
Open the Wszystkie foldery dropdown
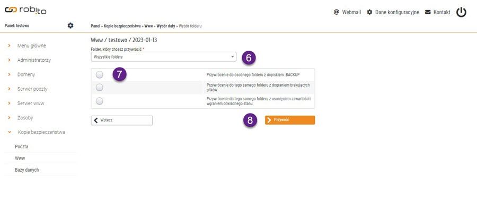(x=163, y=56)
